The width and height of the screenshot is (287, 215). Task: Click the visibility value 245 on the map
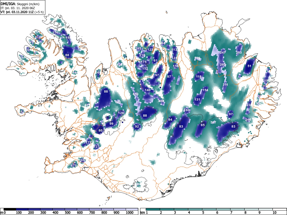(x=138, y=48)
